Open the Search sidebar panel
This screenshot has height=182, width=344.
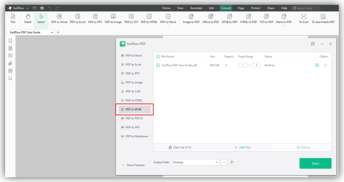tap(10, 79)
